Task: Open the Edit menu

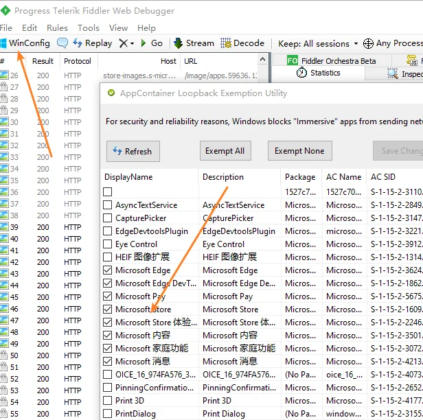Action: click(x=30, y=27)
